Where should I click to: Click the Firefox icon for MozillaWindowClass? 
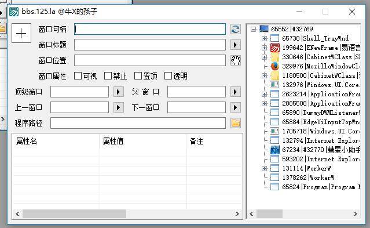[274, 66]
